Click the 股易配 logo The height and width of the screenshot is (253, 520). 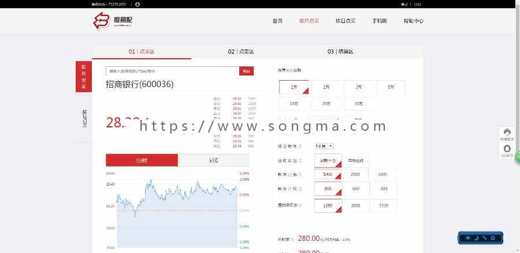113,21
